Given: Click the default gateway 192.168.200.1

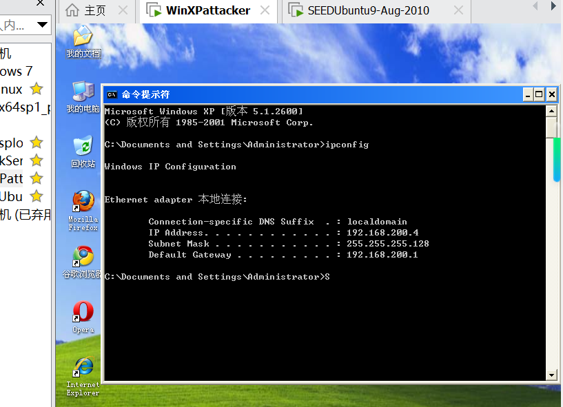Looking at the screenshot, I should tap(382, 255).
